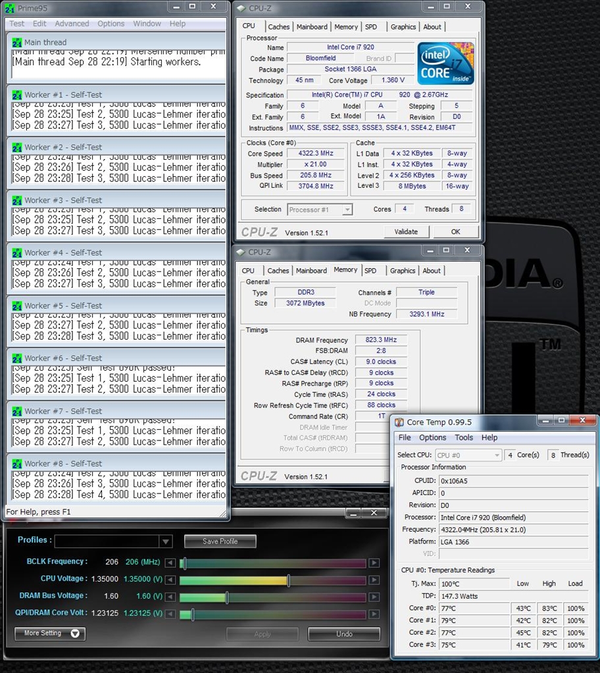Click the Save Profile button
Screen dimensions: 600x673
pyautogui.click(x=220, y=542)
